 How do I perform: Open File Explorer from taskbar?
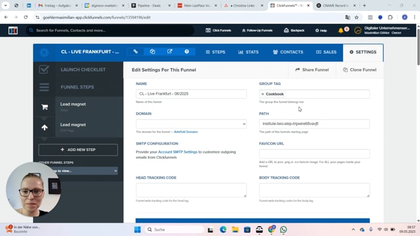click(235, 230)
